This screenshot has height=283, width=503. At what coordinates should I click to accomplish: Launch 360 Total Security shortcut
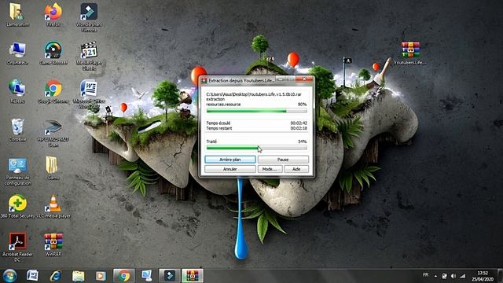[17, 206]
